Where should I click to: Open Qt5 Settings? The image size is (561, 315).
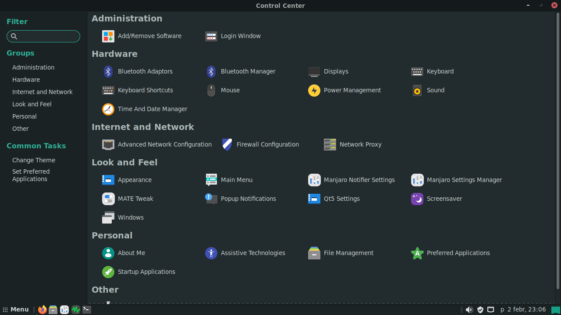[x=334, y=199]
